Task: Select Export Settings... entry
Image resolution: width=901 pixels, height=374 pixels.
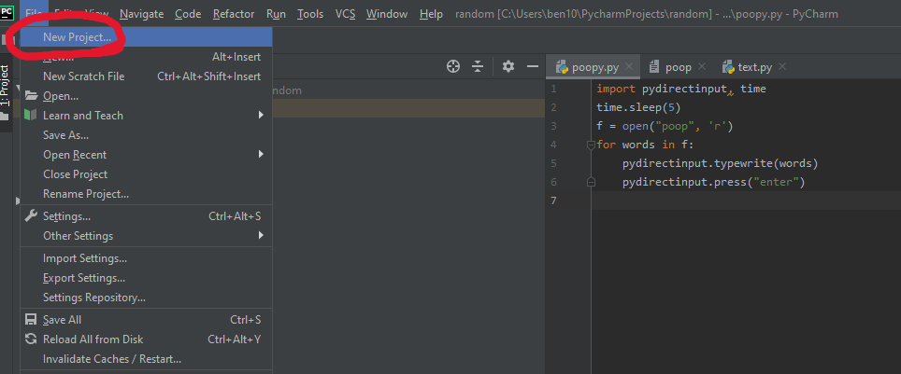Action: pos(147,278)
